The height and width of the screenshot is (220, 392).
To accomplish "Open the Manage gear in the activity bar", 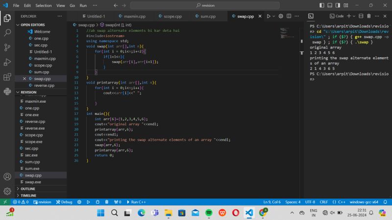I will [7, 191].
